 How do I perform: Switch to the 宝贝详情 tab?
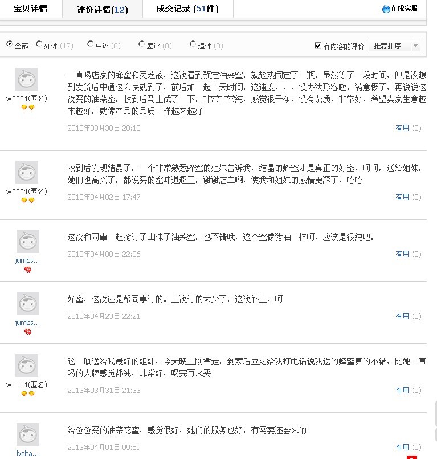click(31, 9)
